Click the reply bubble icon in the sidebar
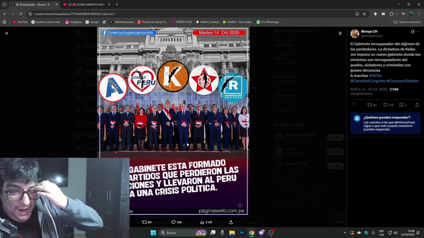 pos(354,105)
